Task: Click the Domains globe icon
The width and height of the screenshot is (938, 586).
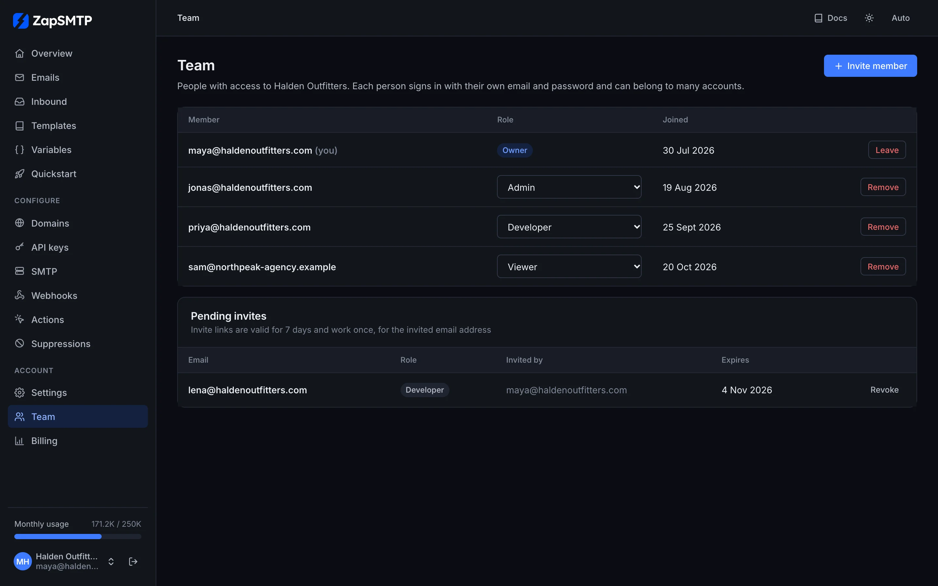Action: pos(20,223)
